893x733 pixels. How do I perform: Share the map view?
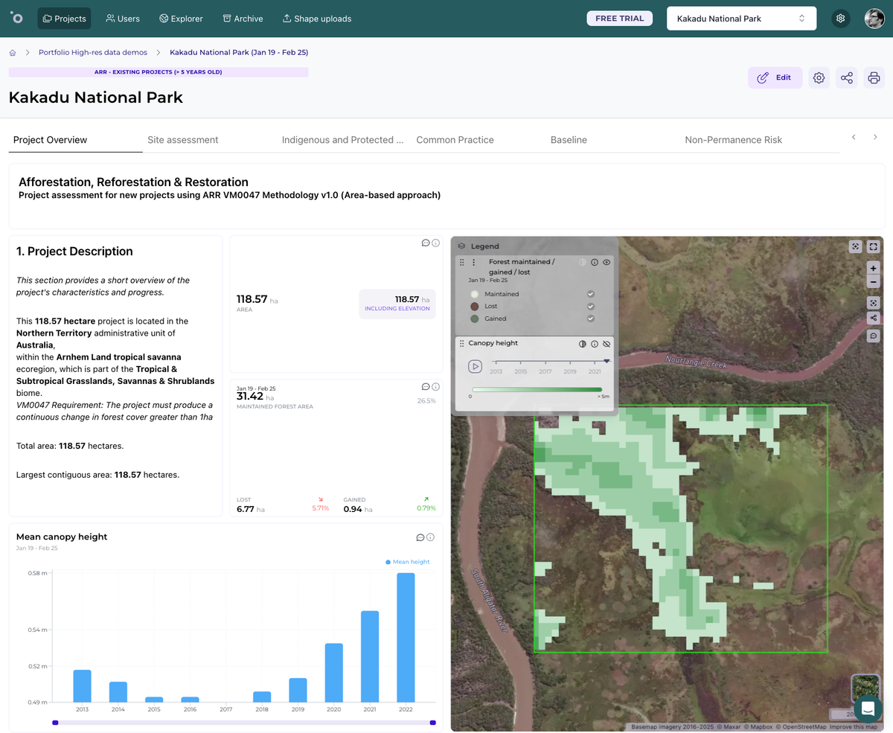[x=874, y=318]
